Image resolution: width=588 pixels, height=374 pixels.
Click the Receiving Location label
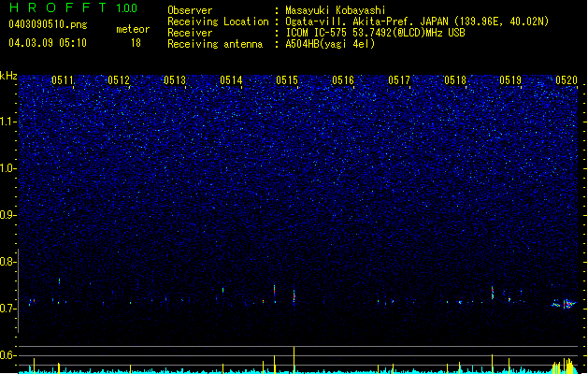click(218, 22)
